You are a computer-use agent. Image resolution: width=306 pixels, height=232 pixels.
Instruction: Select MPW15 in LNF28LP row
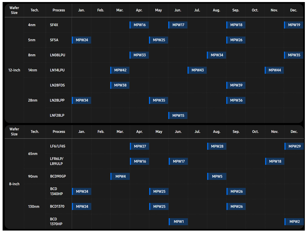pos(178,116)
